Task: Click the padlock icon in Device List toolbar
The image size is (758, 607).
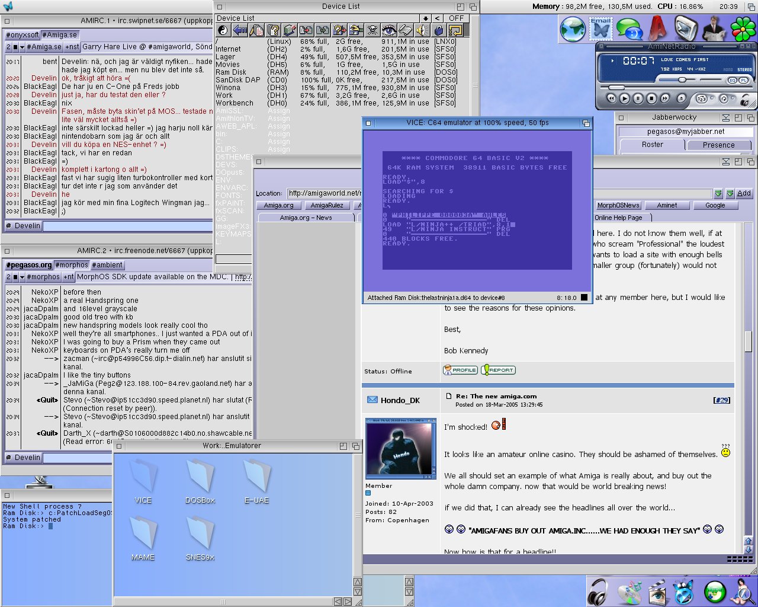Action: pyautogui.click(x=439, y=30)
